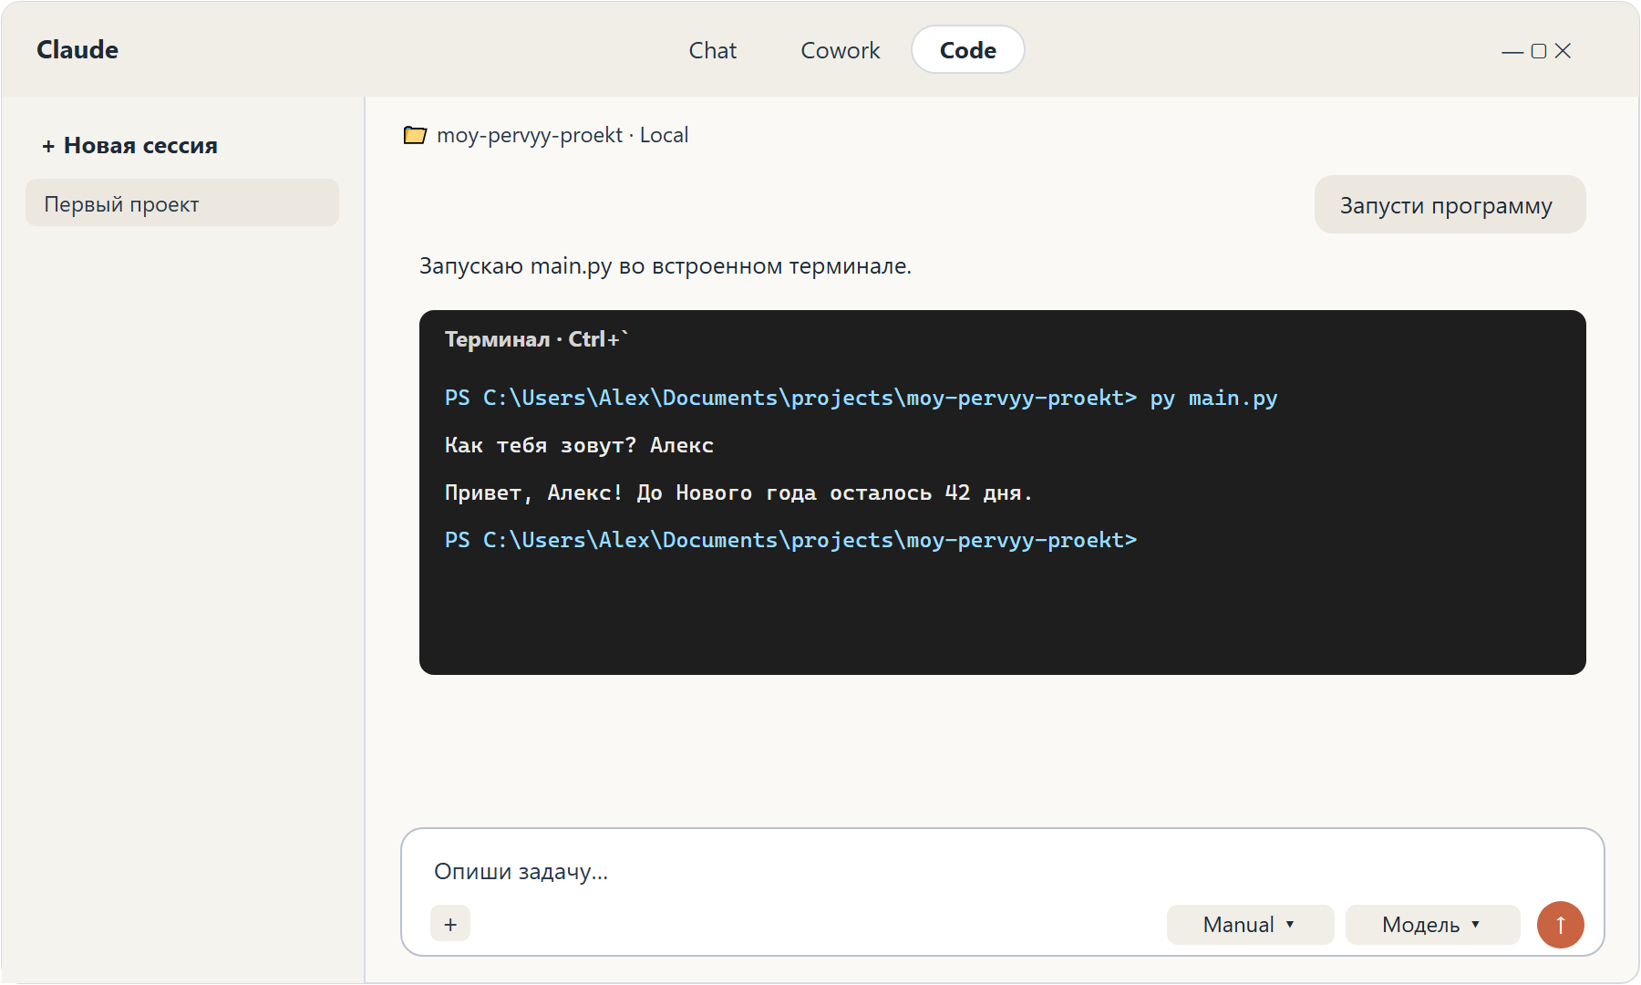Click the last empty PS prompt line

click(790, 541)
